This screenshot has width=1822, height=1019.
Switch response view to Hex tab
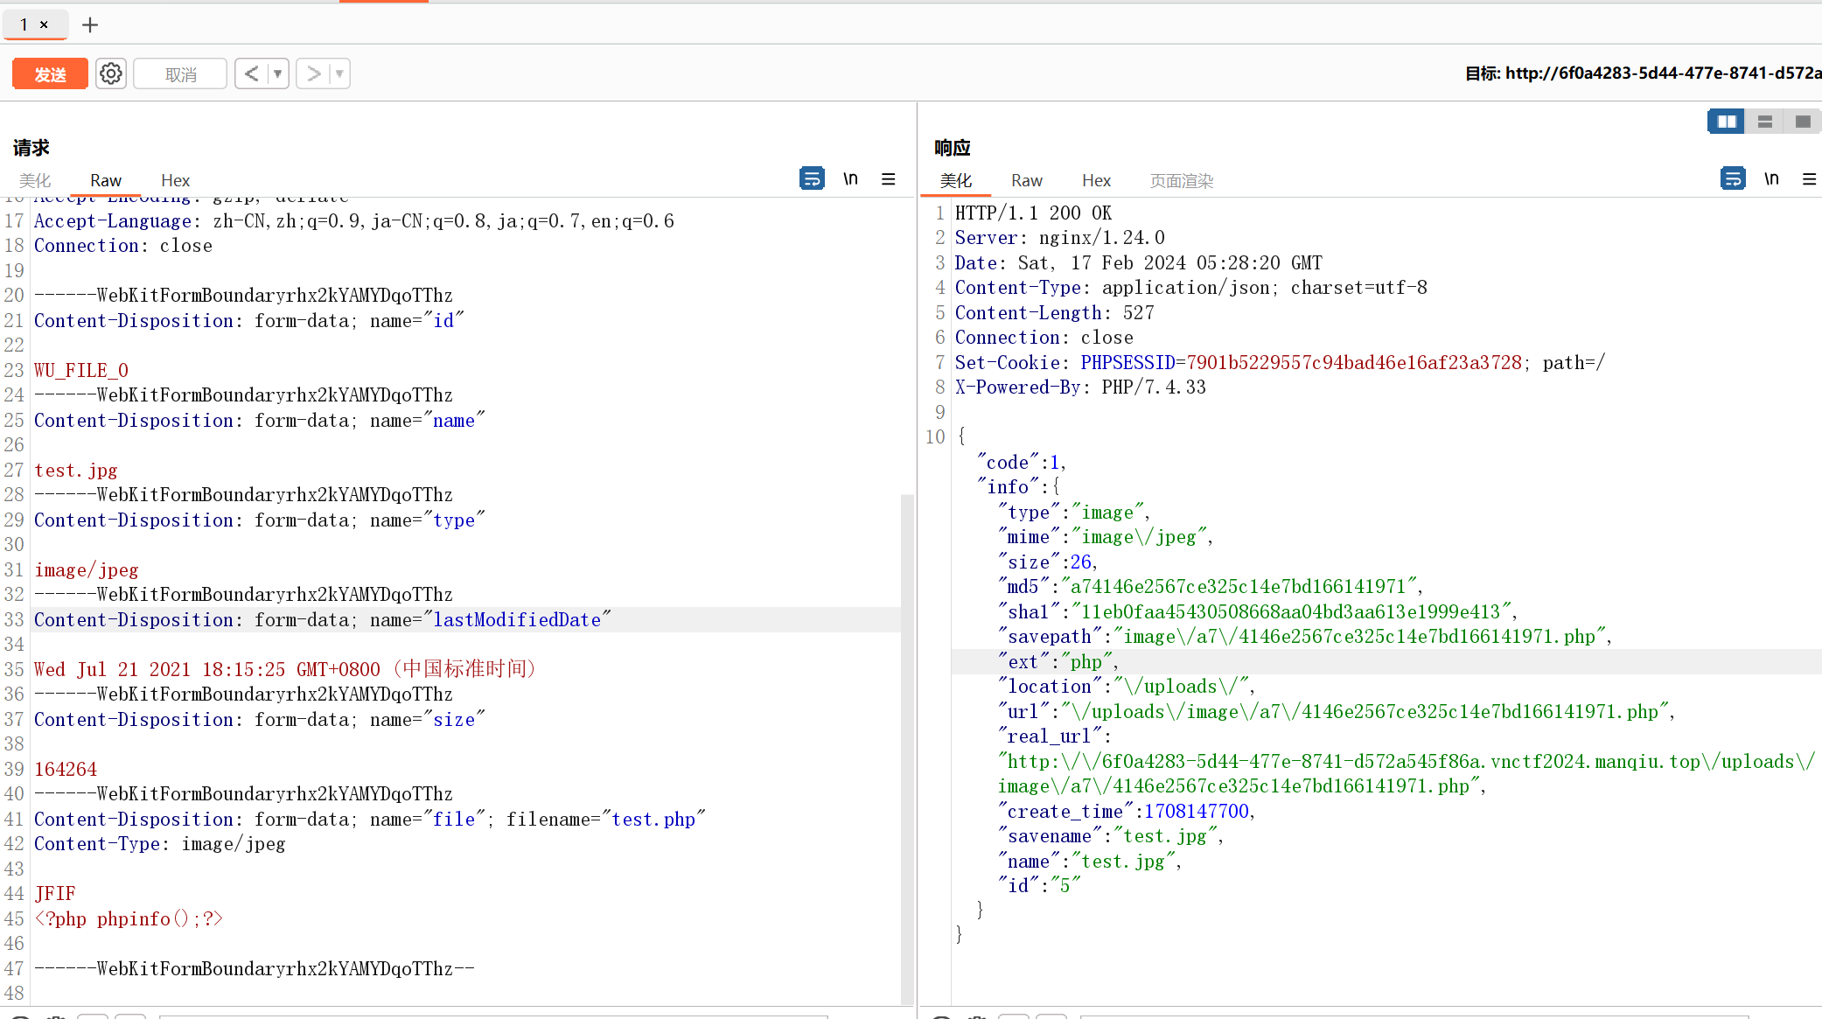[x=1096, y=180]
